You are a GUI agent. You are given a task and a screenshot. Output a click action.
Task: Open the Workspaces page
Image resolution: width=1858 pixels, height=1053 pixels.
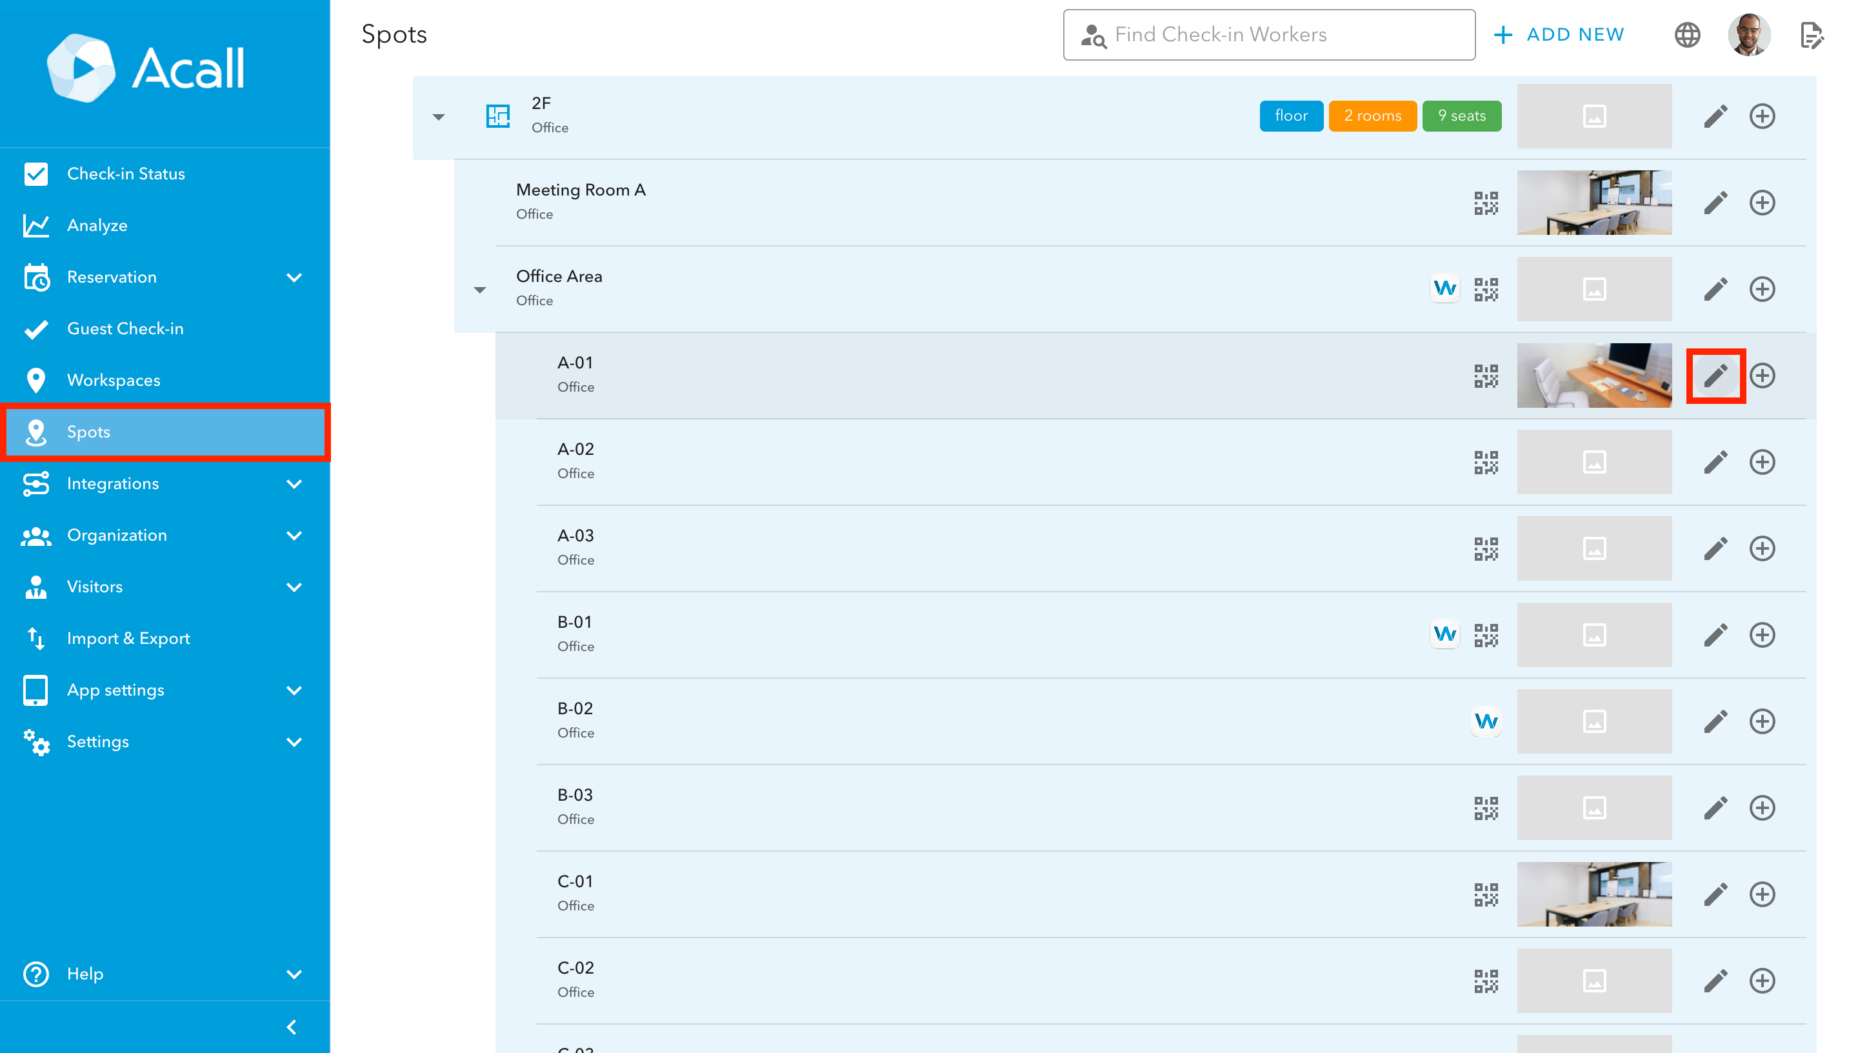165,381
